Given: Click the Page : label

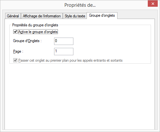Looking at the screenshot, I should point(18,51).
